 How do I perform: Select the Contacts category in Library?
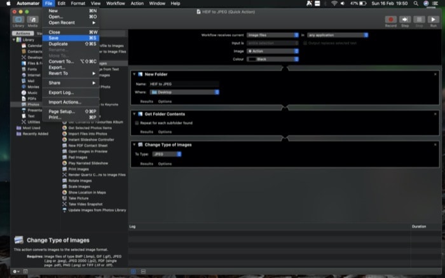click(32, 52)
